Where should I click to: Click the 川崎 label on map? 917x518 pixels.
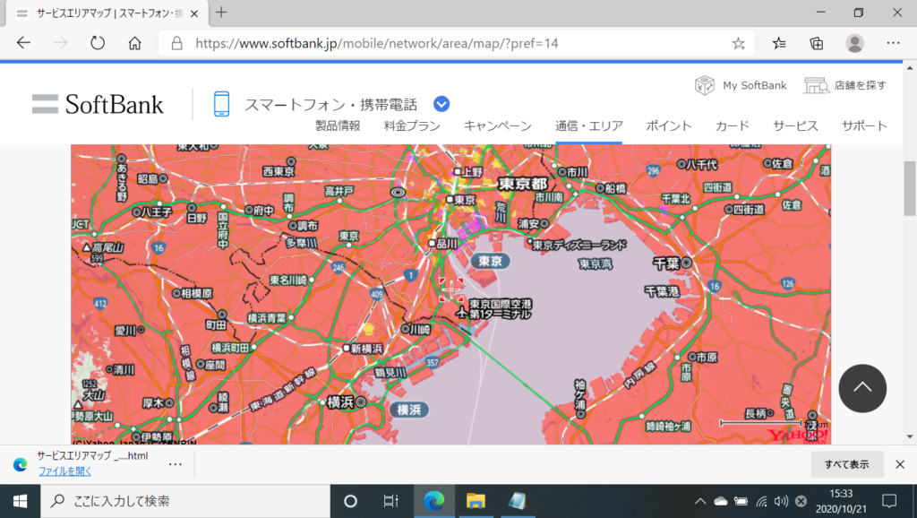[420, 330]
